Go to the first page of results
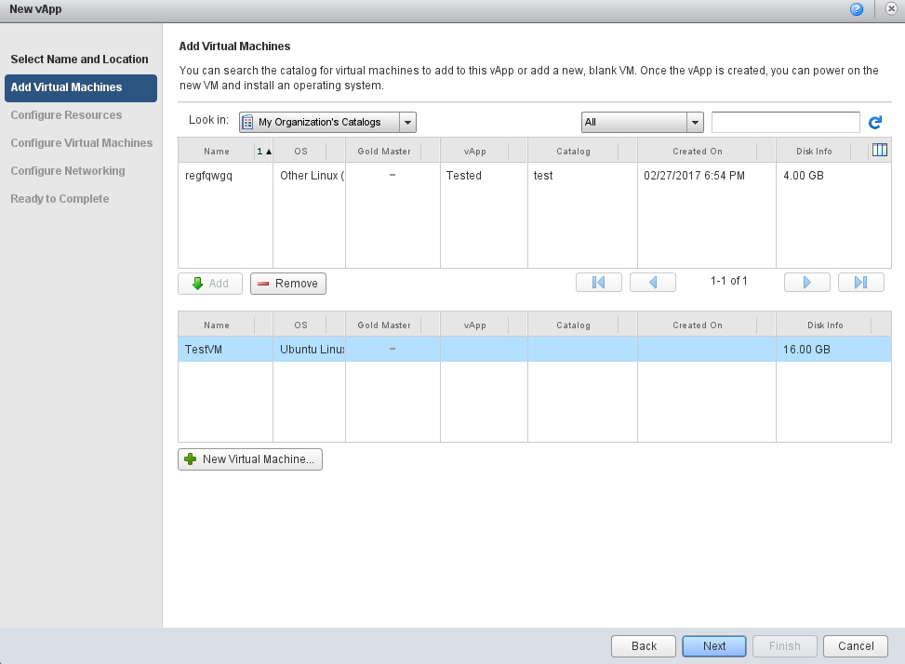The width and height of the screenshot is (905, 664). [x=599, y=283]
